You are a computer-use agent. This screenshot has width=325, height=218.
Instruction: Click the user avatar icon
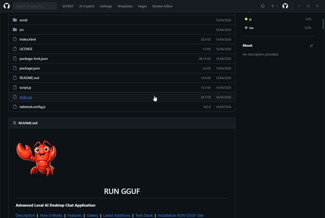click(285, 6)
